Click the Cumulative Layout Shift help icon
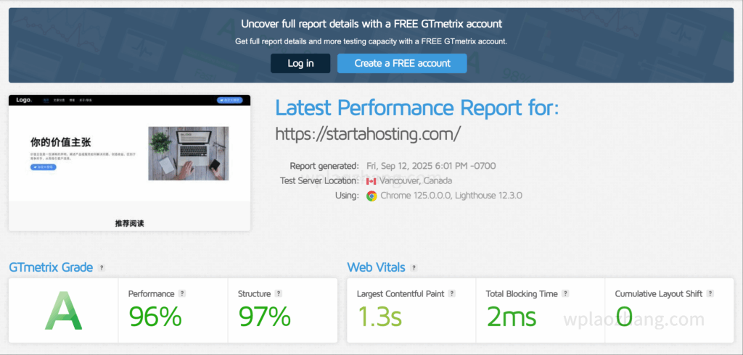Viewport: 743px width, 355px height. click(710, 293)
